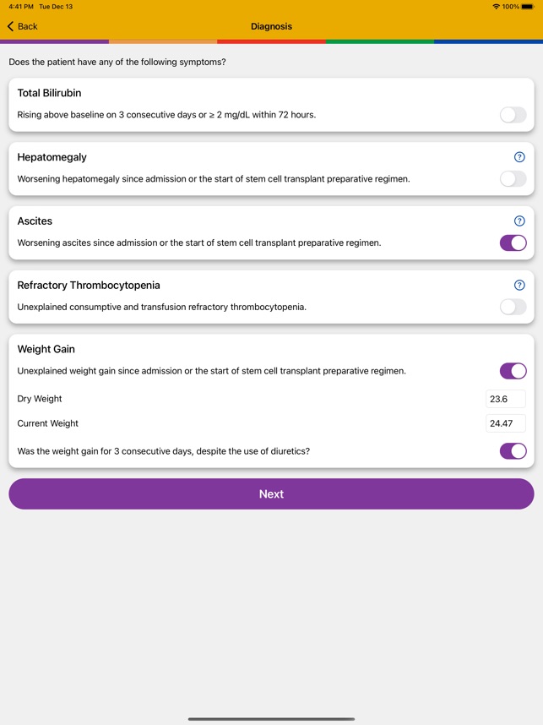This screenshot has width=543, height=725.
Task: Tap the back chevron arrow
Action: (x=11, y=27)
